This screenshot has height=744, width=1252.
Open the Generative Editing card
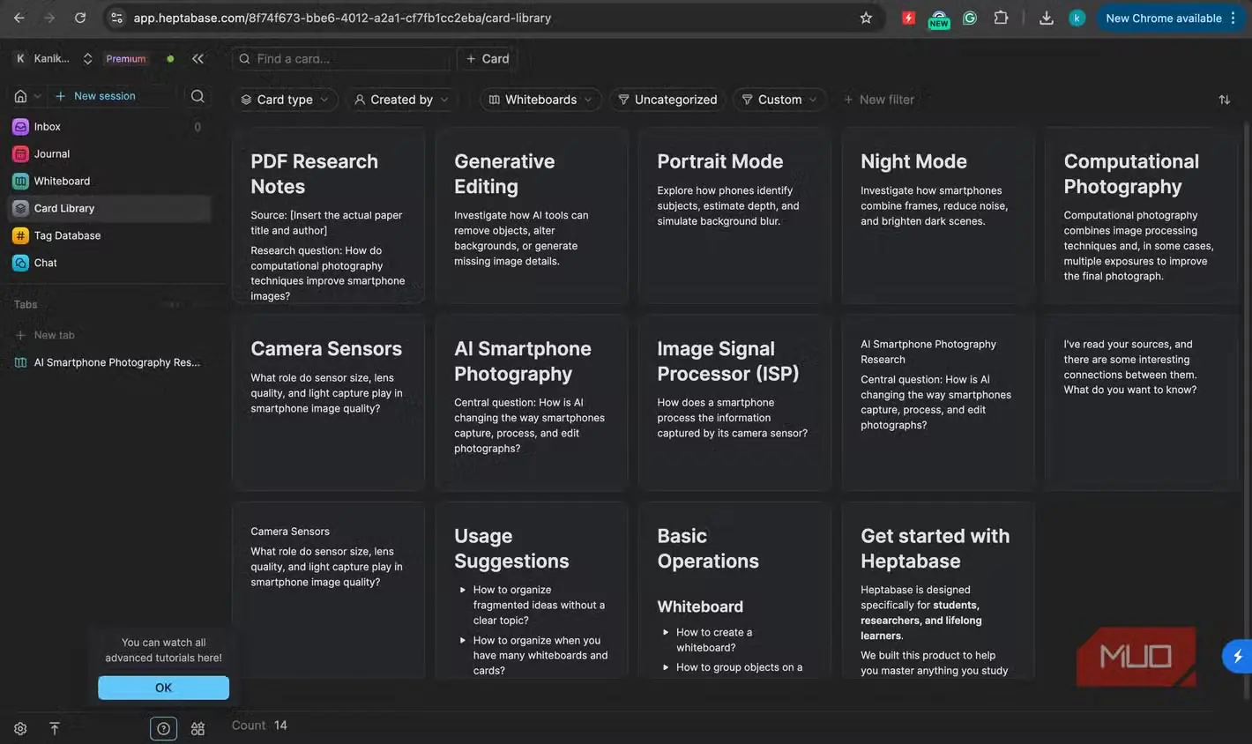[x=532, y=215]
